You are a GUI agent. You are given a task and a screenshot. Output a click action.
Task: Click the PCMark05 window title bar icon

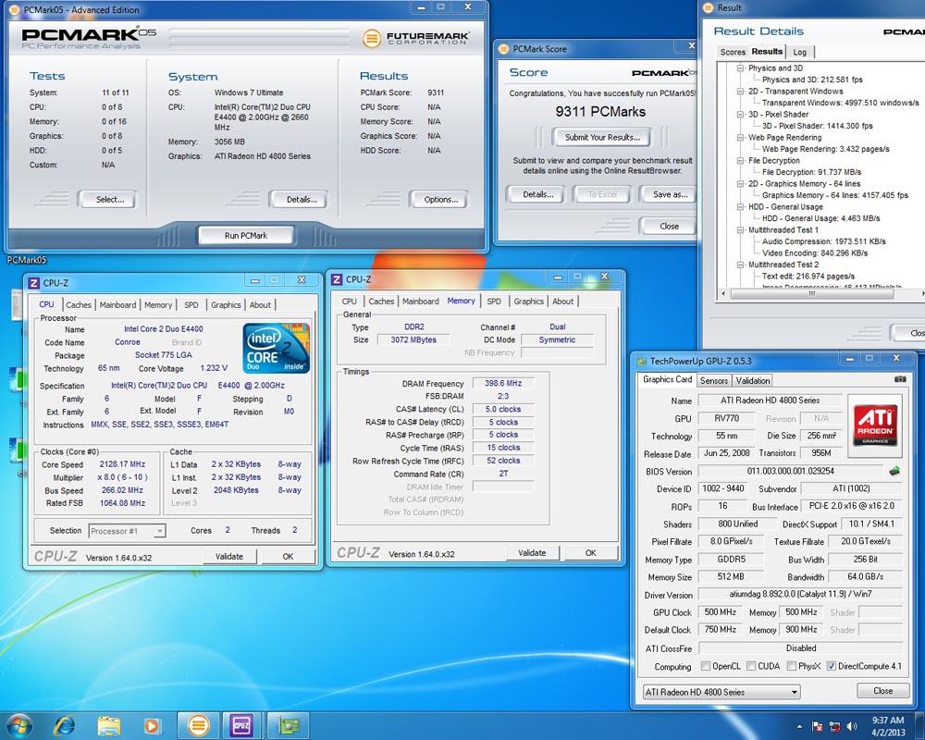click(14, 9)
